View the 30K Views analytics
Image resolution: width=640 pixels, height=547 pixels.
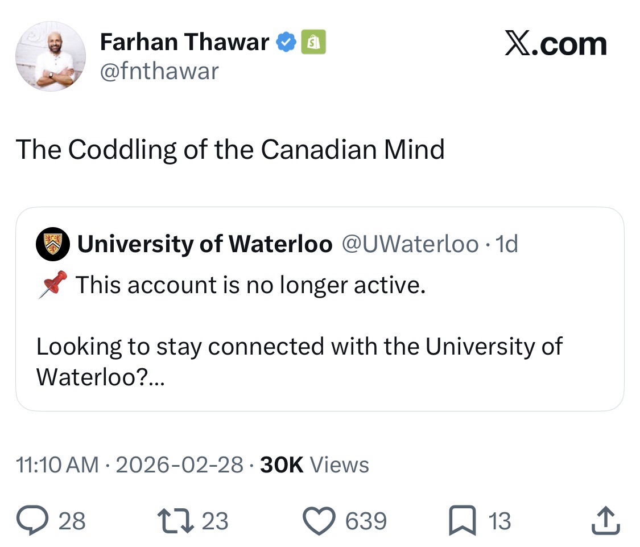314,465
